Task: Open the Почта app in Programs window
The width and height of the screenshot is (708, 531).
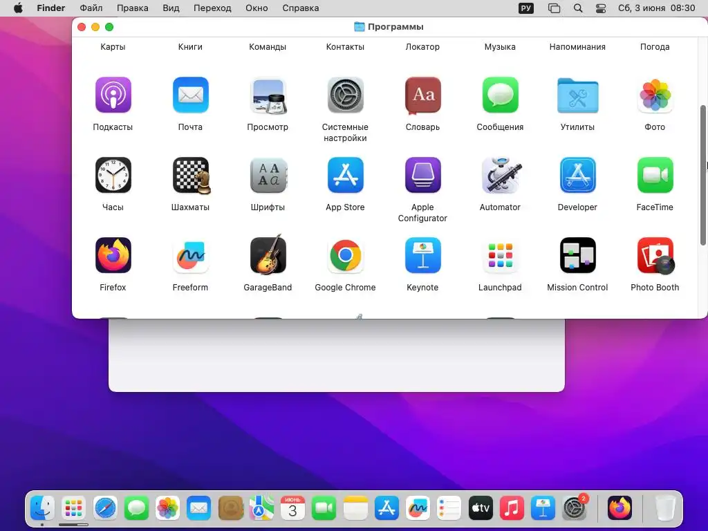Action: coord(191,95)
